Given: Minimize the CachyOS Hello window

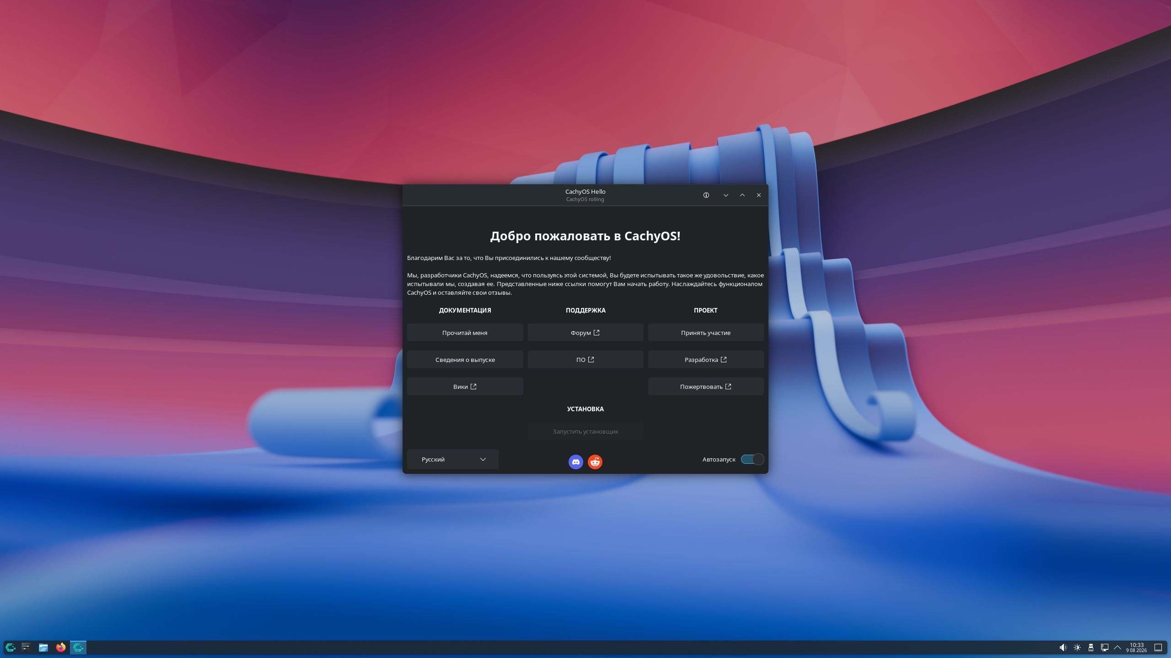Looking at the screenshot, I should [726, 195].
